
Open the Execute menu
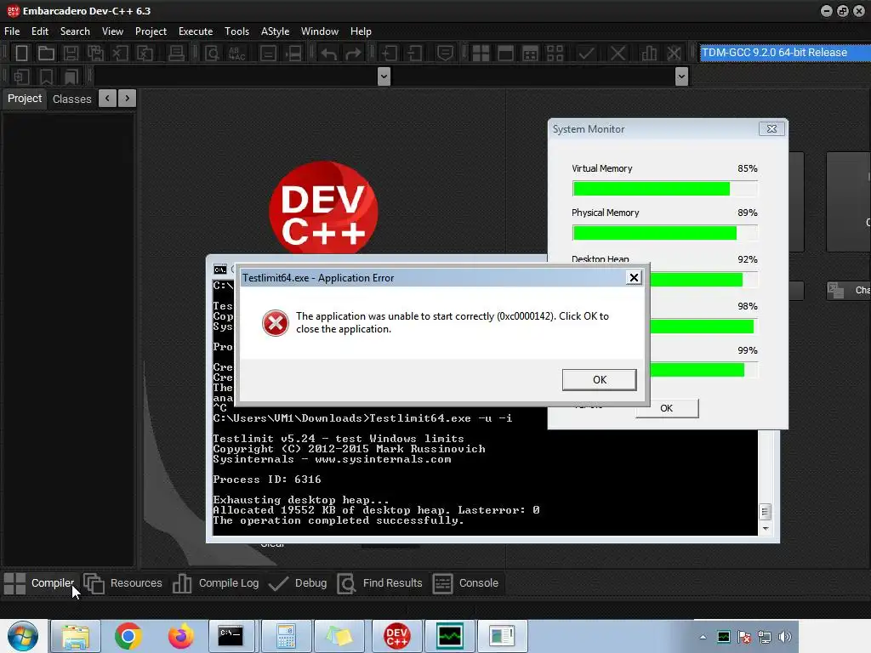[196, 31]
